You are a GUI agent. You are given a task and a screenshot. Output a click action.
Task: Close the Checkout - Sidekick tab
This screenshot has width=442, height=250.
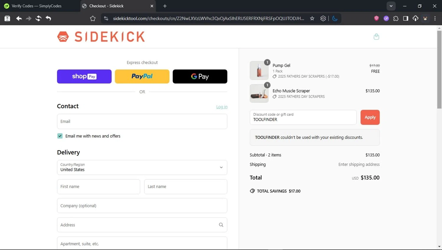(152, 6)
